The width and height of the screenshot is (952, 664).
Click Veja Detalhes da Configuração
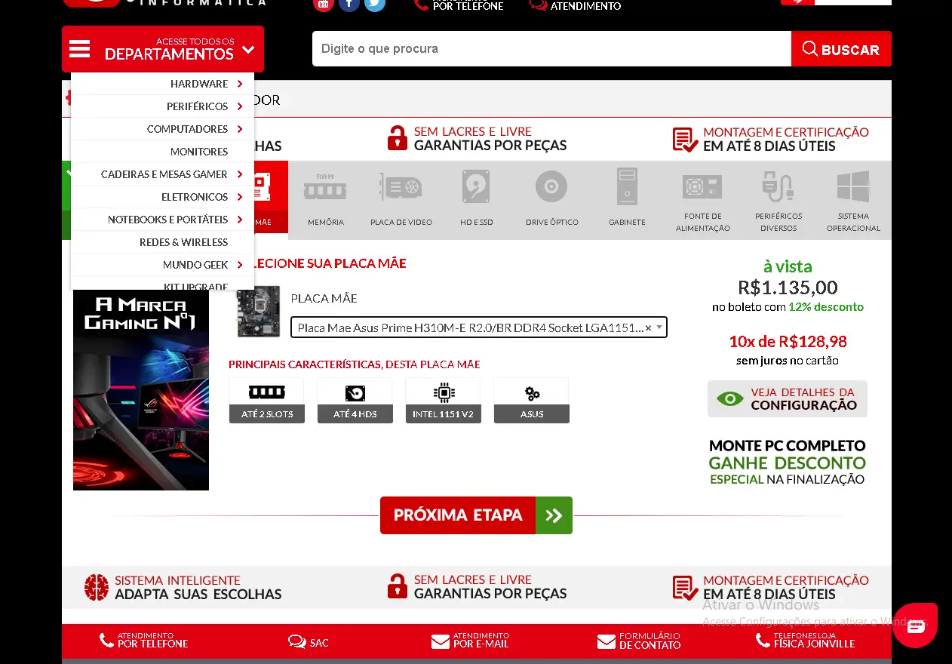coord(788,398)
